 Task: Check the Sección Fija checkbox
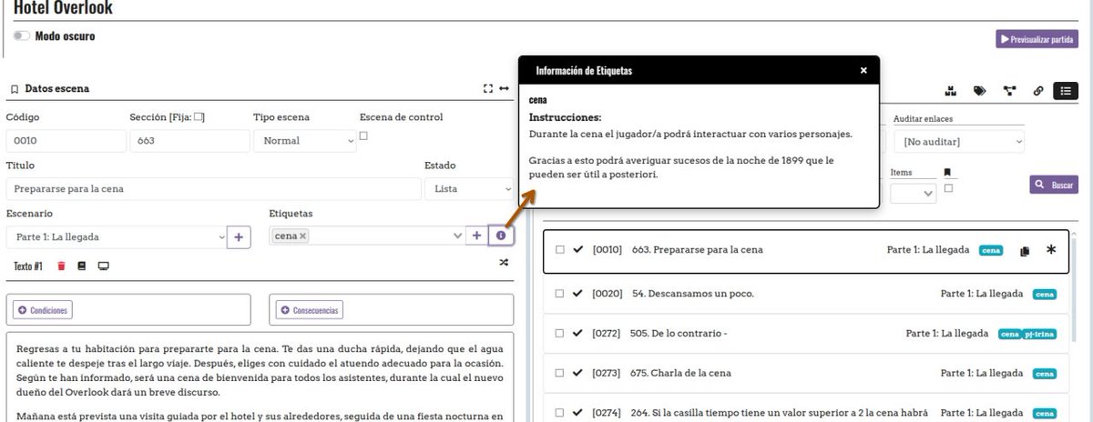point(199,117)
